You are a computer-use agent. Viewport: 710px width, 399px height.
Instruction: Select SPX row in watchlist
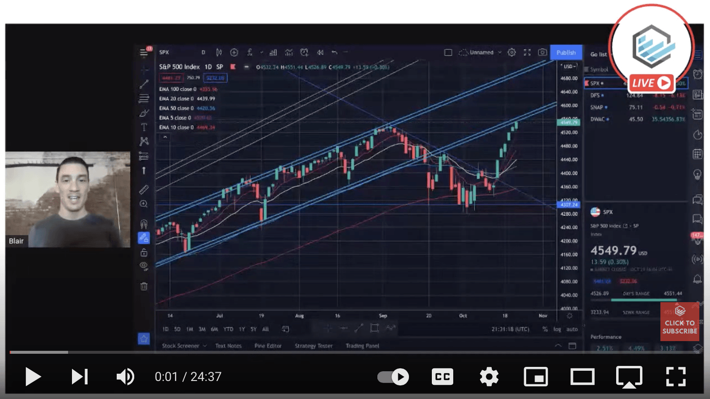coord(603,83)
